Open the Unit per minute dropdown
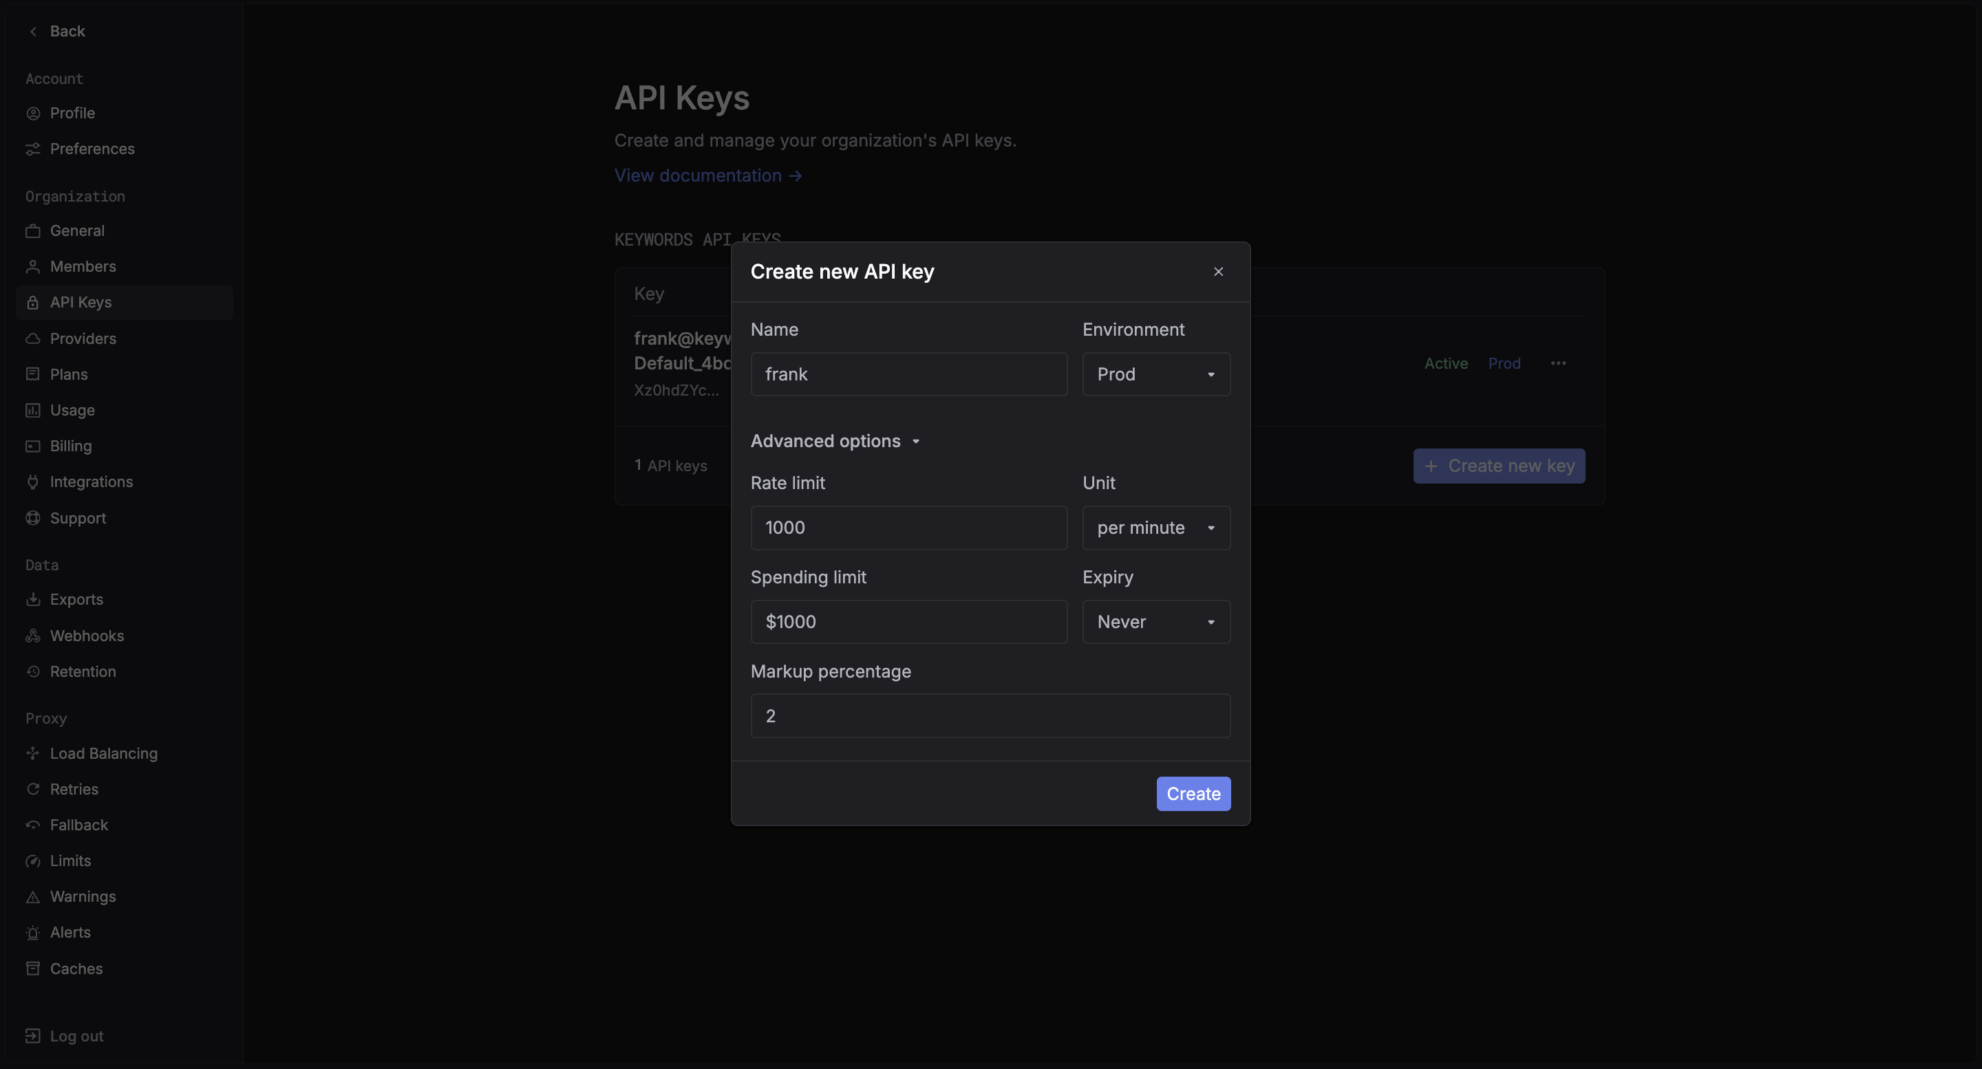 click(x=1155, y=528)
